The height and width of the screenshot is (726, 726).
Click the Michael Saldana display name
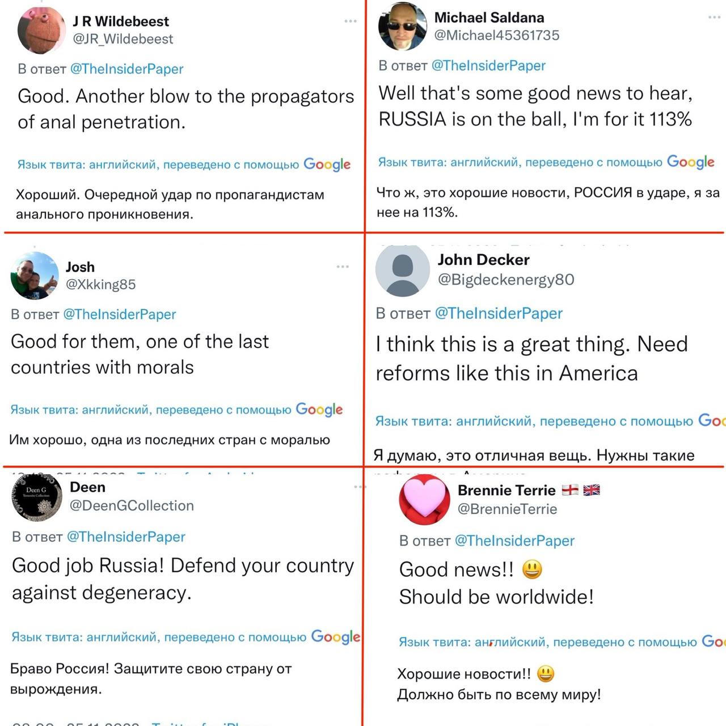coord(489,18)
